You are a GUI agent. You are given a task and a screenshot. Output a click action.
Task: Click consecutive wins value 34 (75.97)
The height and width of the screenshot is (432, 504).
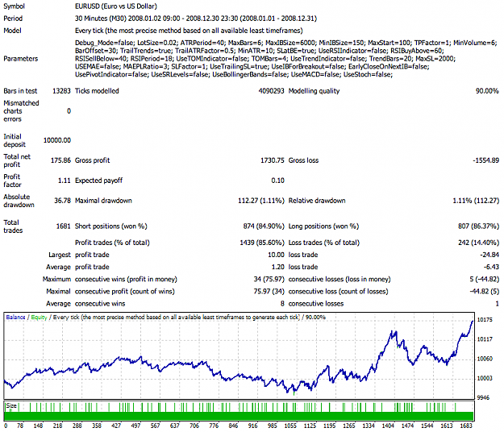click(x=269, y=279)
